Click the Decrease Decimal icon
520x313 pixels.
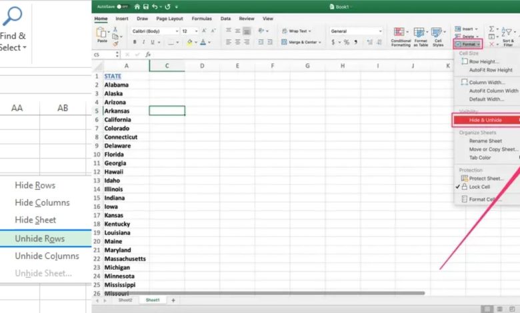(379, 42)
